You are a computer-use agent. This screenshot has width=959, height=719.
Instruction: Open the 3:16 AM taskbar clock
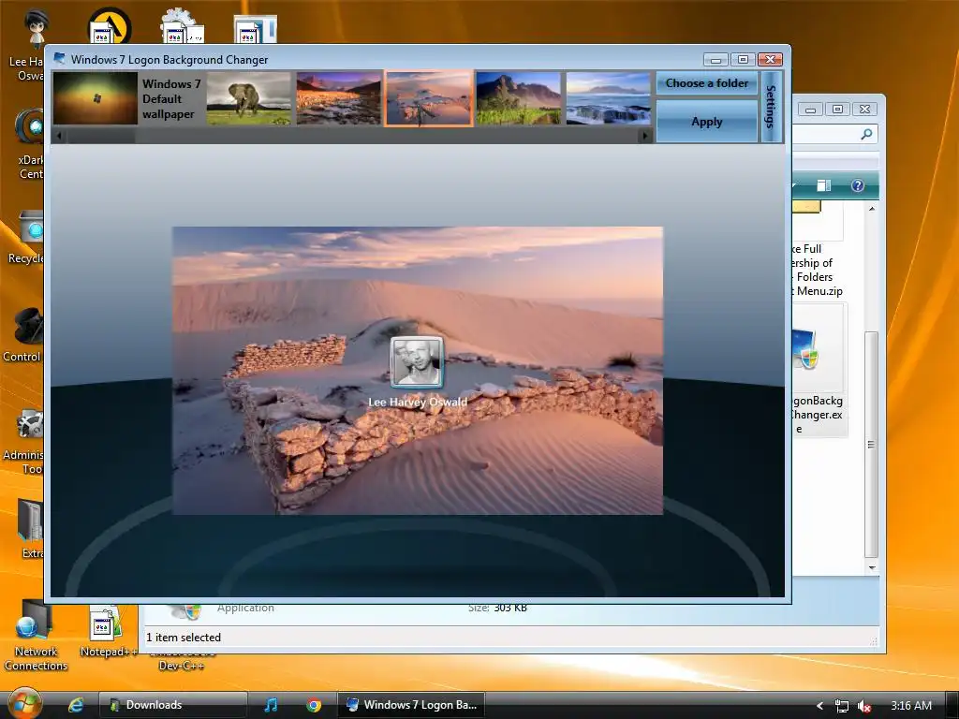911,706
